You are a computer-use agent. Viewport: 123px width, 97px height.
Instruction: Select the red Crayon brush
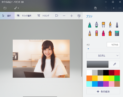tap(103, 33)
